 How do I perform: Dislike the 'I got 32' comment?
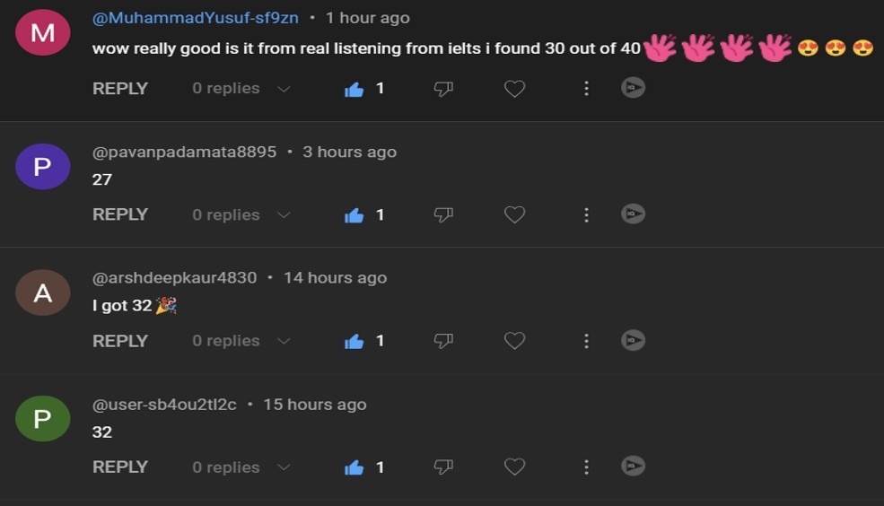[x=443, y=341]
